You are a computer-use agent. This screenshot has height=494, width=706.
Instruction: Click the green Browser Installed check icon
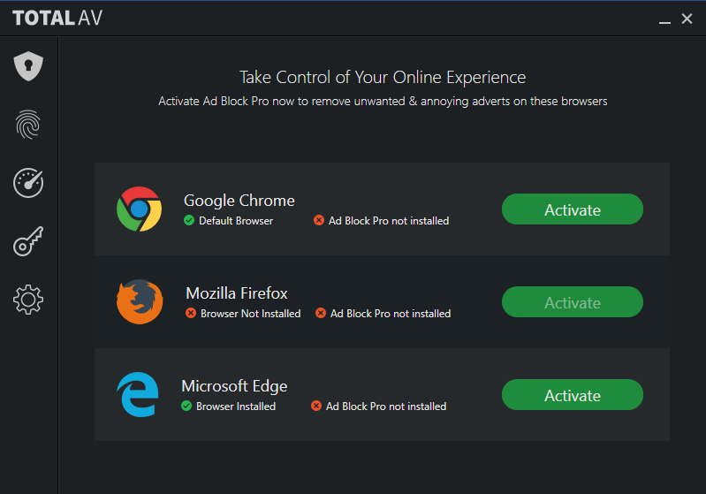click(x=186, y=406)
